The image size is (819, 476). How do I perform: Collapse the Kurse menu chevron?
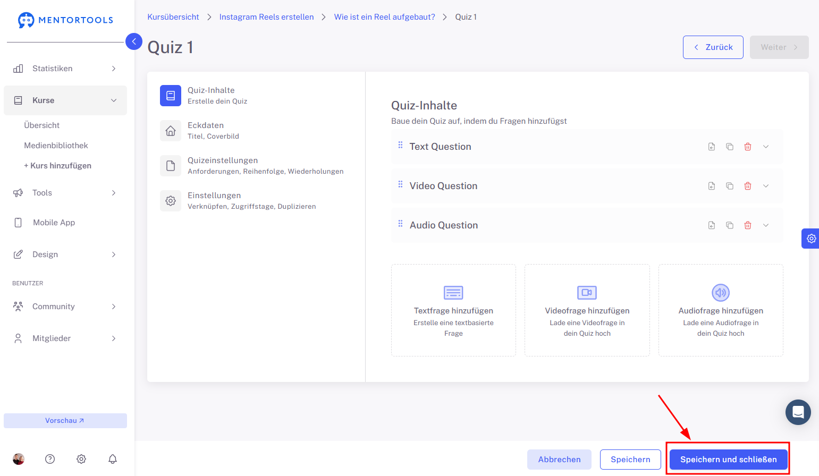[114, 100]
